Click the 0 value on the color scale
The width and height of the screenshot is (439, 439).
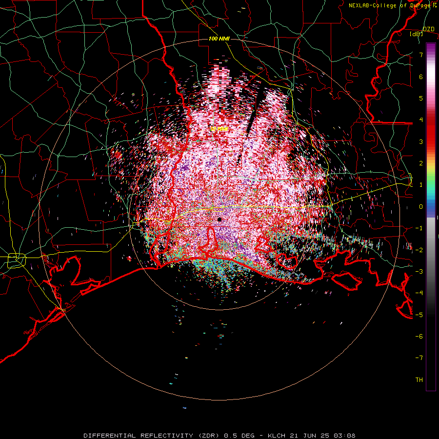421,207
